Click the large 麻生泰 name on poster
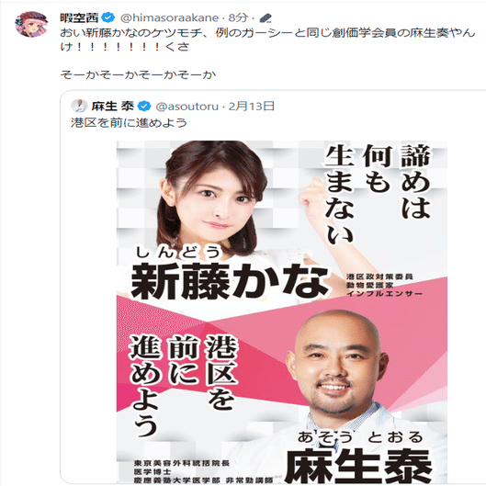Image resolution: width=486 pixels, height=486 pixels. click(358, 467)
